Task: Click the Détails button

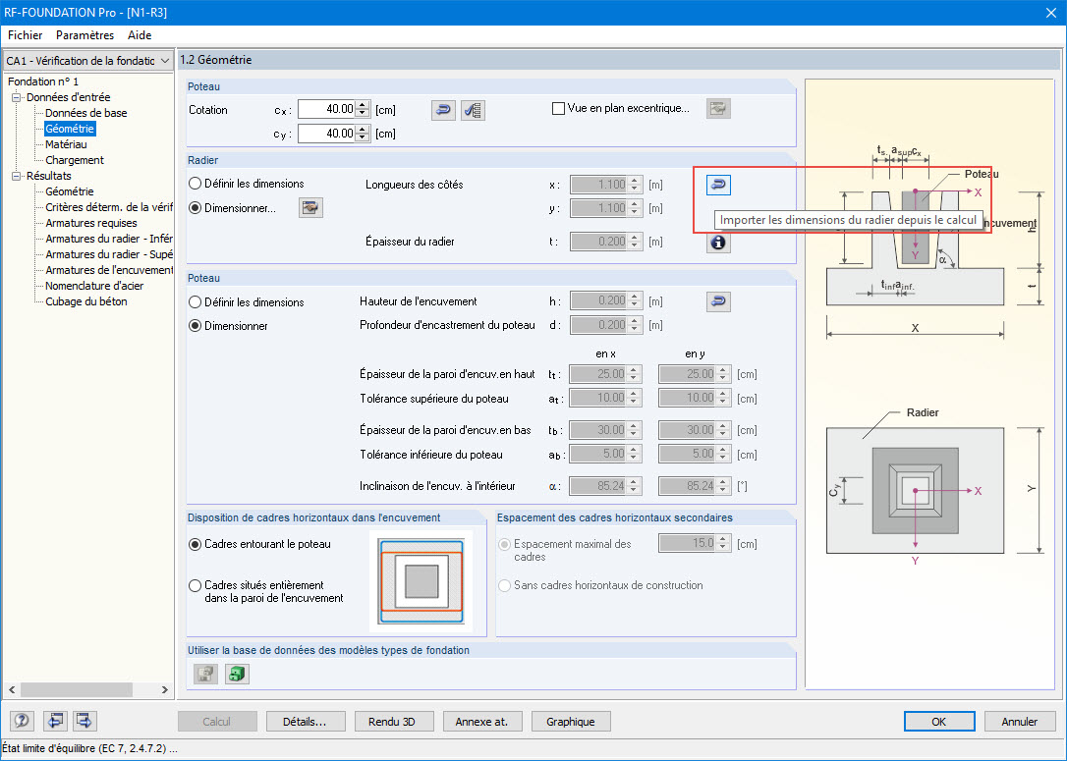Action: point(306,721)
